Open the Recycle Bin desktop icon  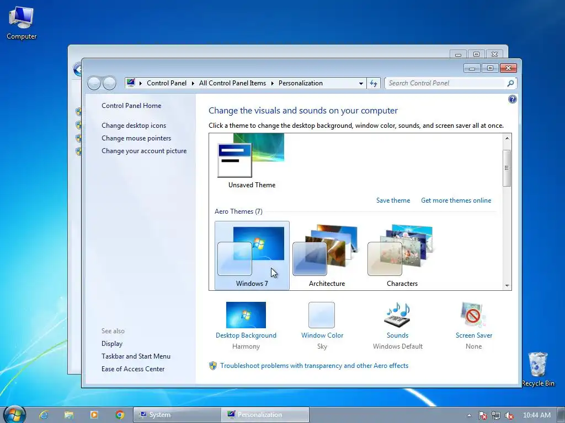537,368
